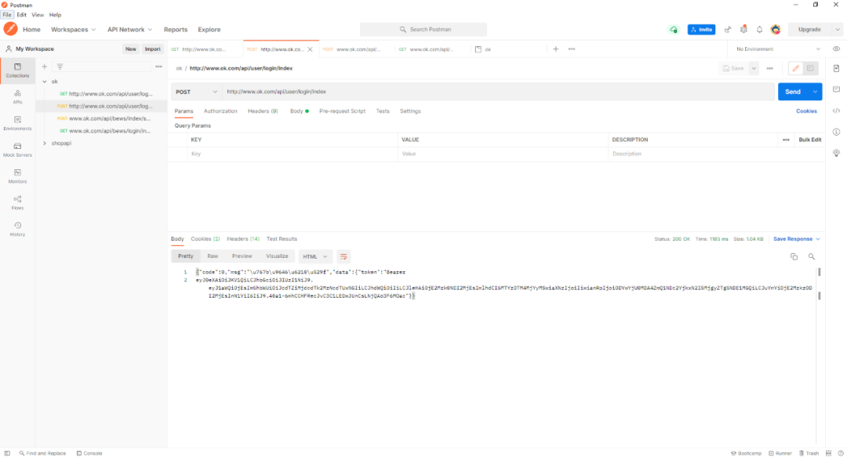Click the Invite button

[x=701, y=30]
